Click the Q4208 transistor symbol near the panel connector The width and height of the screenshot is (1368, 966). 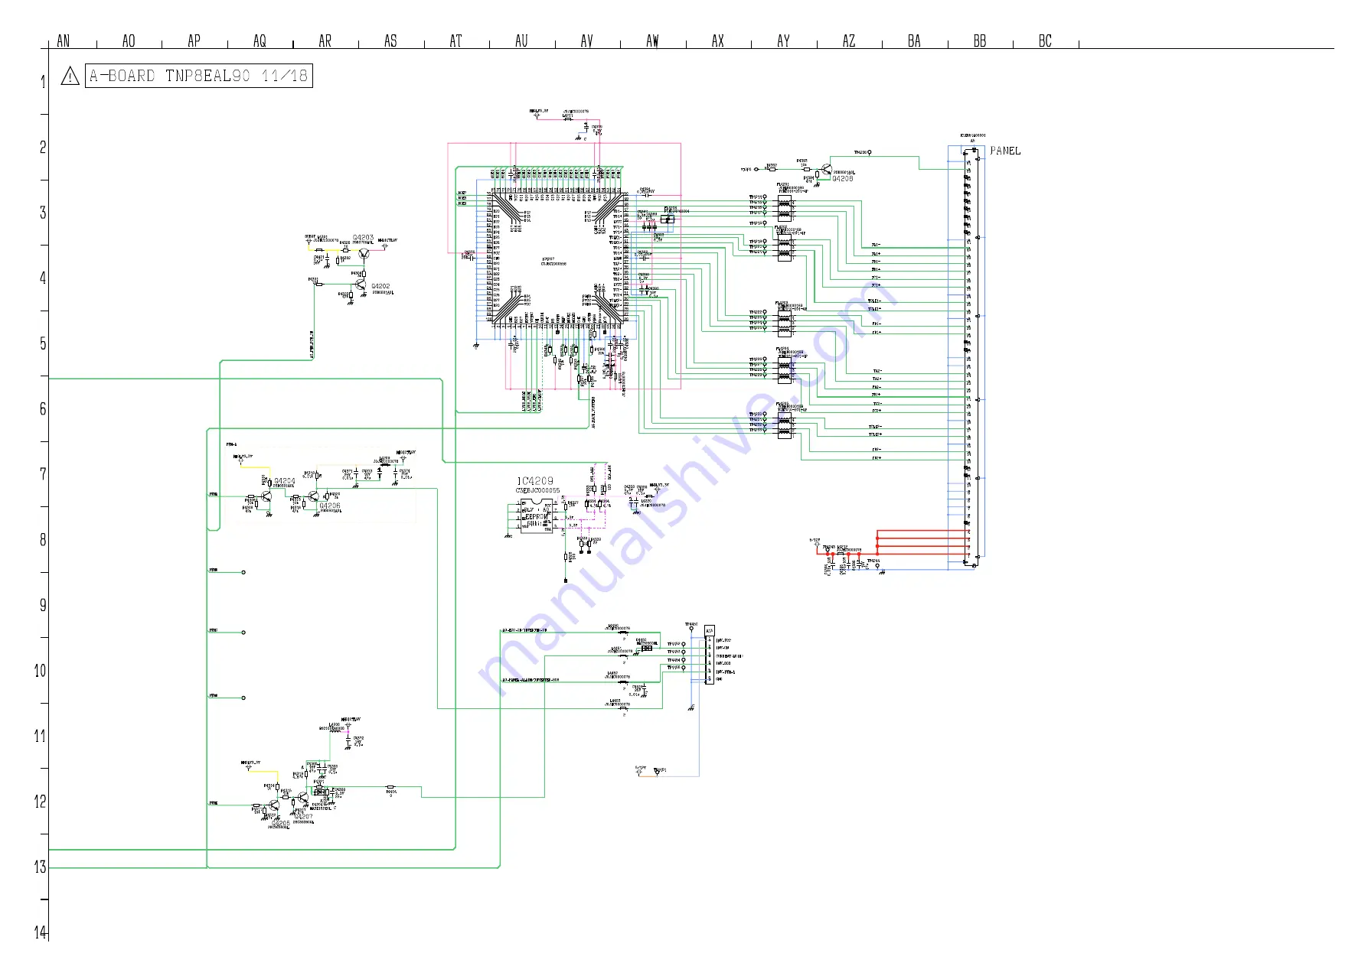tap(827, 169)
